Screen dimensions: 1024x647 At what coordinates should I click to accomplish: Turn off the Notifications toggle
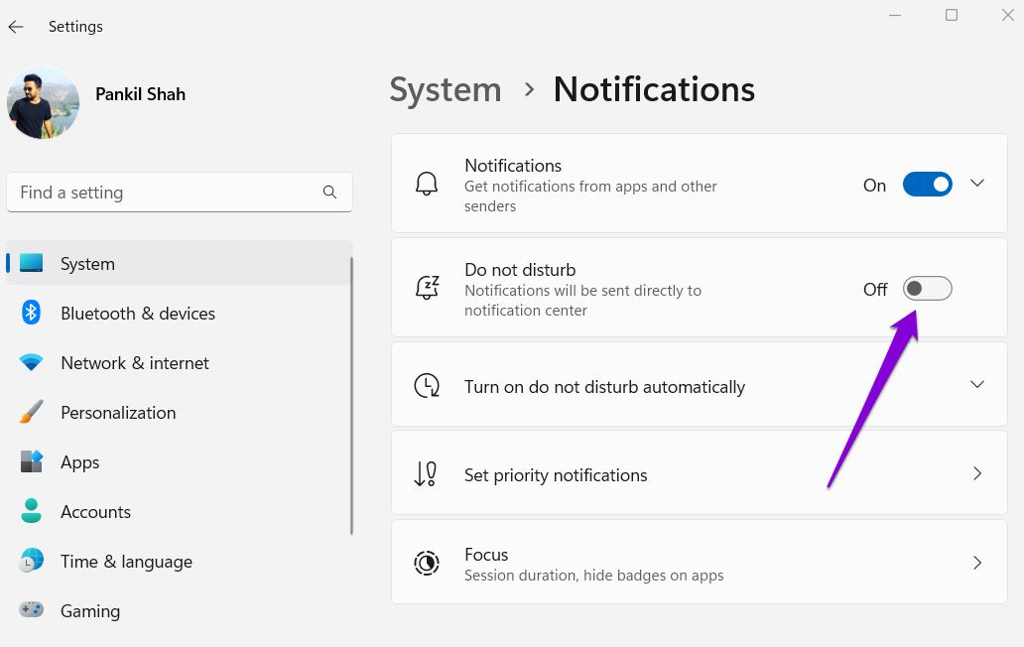point(928,185)
